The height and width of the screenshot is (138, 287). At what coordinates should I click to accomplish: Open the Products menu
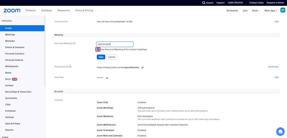31,11
